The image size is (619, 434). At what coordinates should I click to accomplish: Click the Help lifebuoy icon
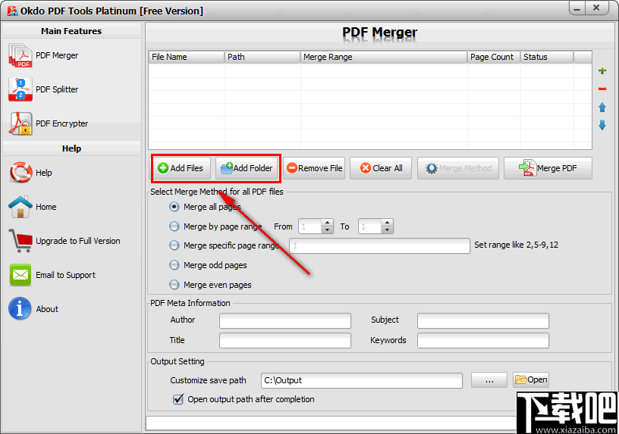click(20, 173)
